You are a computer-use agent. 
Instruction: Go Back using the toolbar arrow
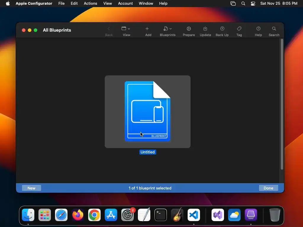(x=109, y=31)
